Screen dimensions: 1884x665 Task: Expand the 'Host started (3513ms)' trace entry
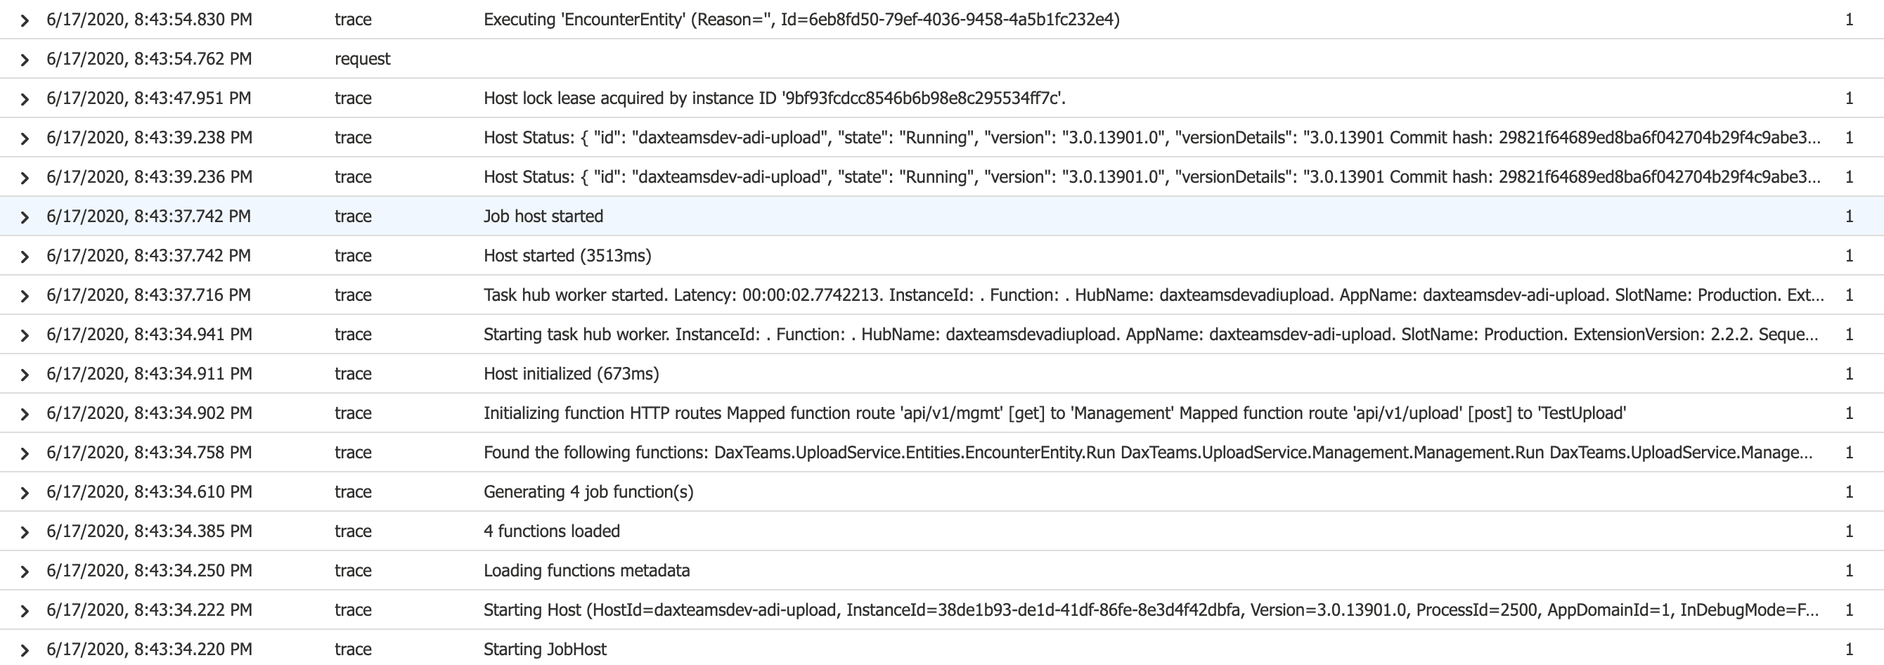pos(25,255)
